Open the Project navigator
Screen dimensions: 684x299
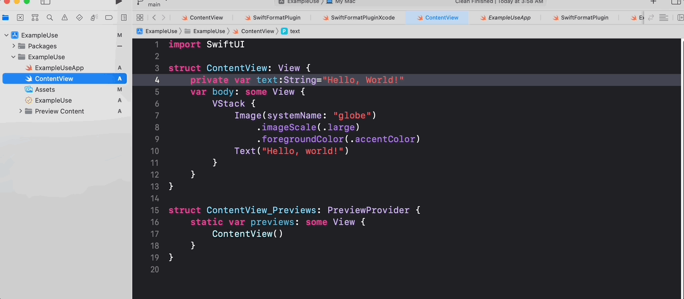coord(5,17)
